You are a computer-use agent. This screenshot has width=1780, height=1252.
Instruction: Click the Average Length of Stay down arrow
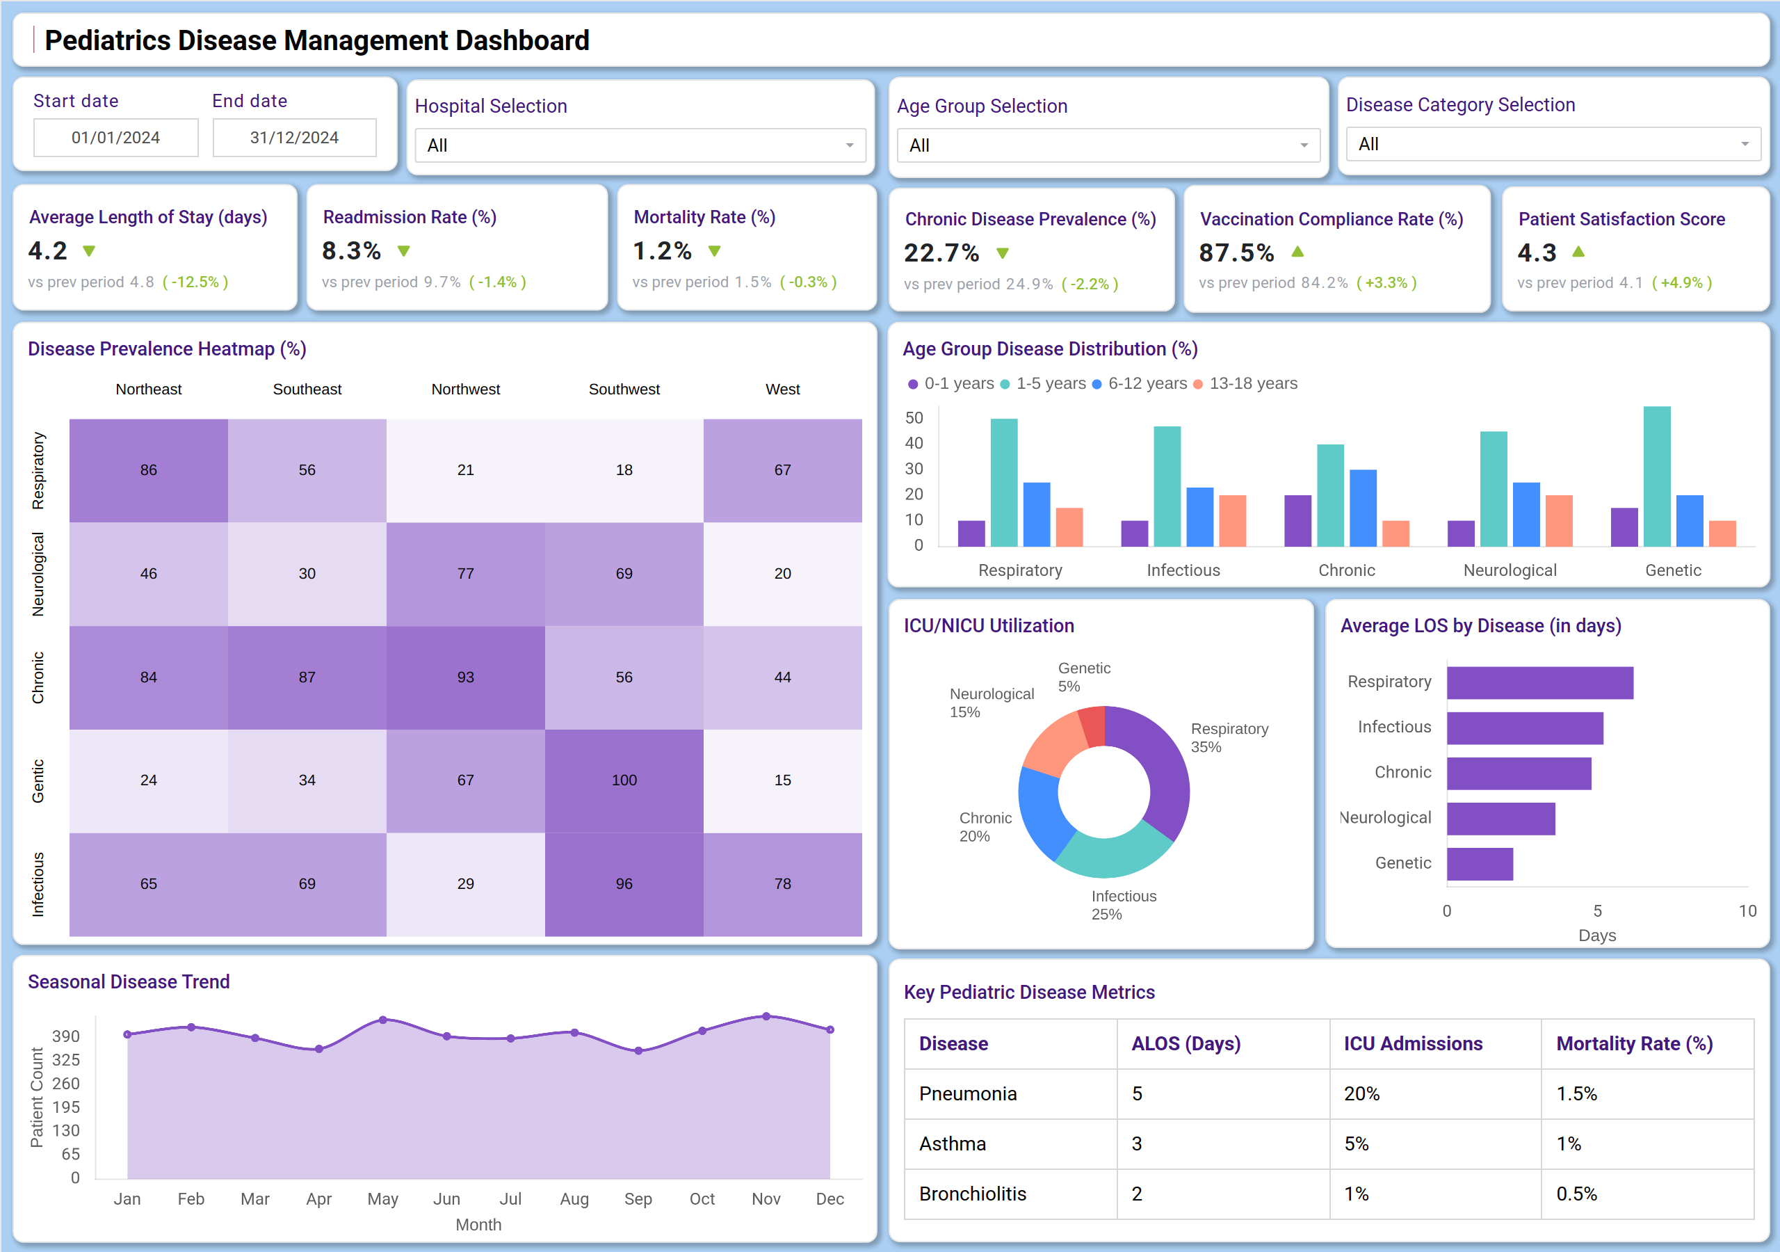(x=89, y=251)
